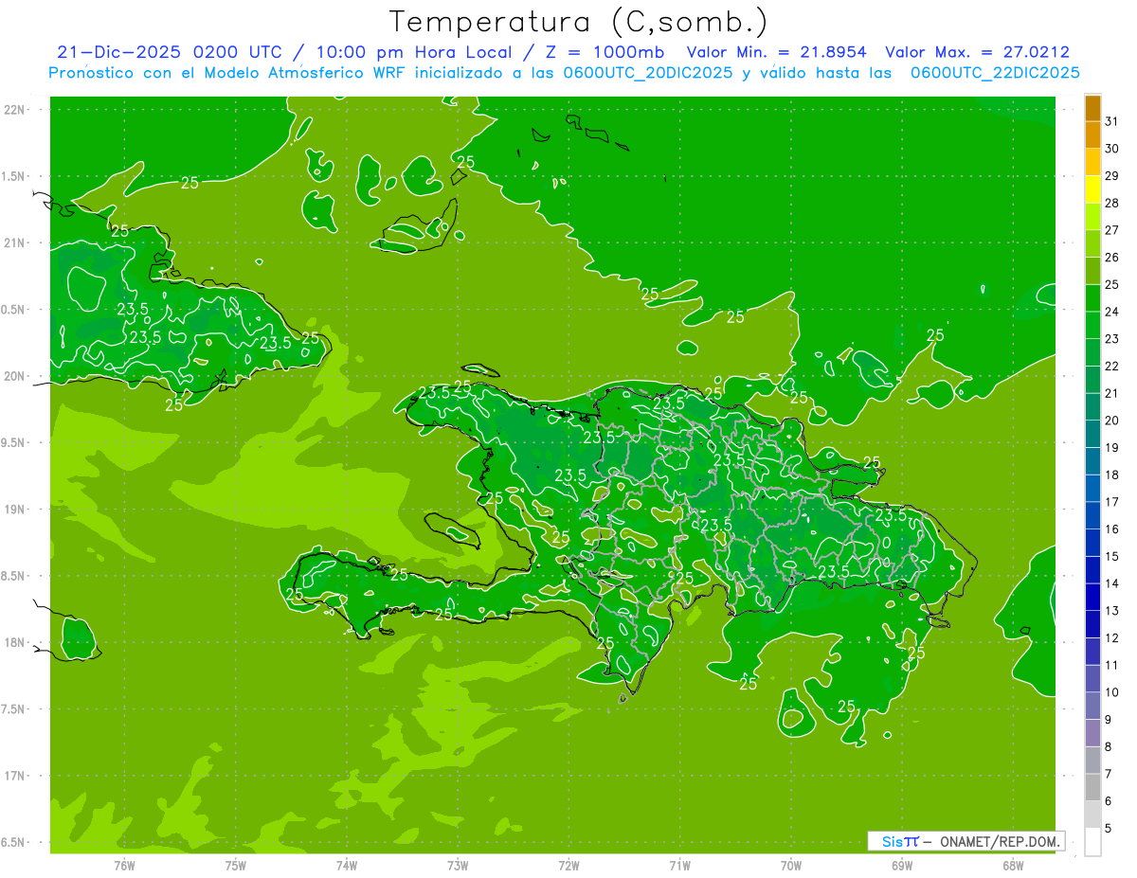Select the "21-Dic-2025 0200 UTC" date text
The image size is (1137, 878).
[x=174, y=52]
